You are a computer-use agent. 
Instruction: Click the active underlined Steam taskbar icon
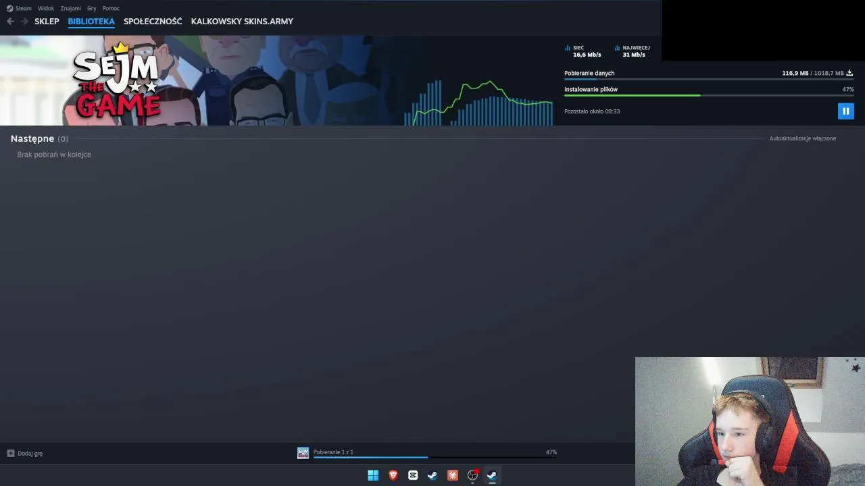tap(492, 475)
